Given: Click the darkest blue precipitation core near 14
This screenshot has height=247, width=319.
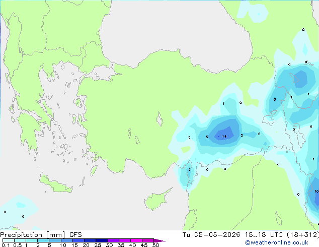Looking at the screenshot, I should 224,134.
